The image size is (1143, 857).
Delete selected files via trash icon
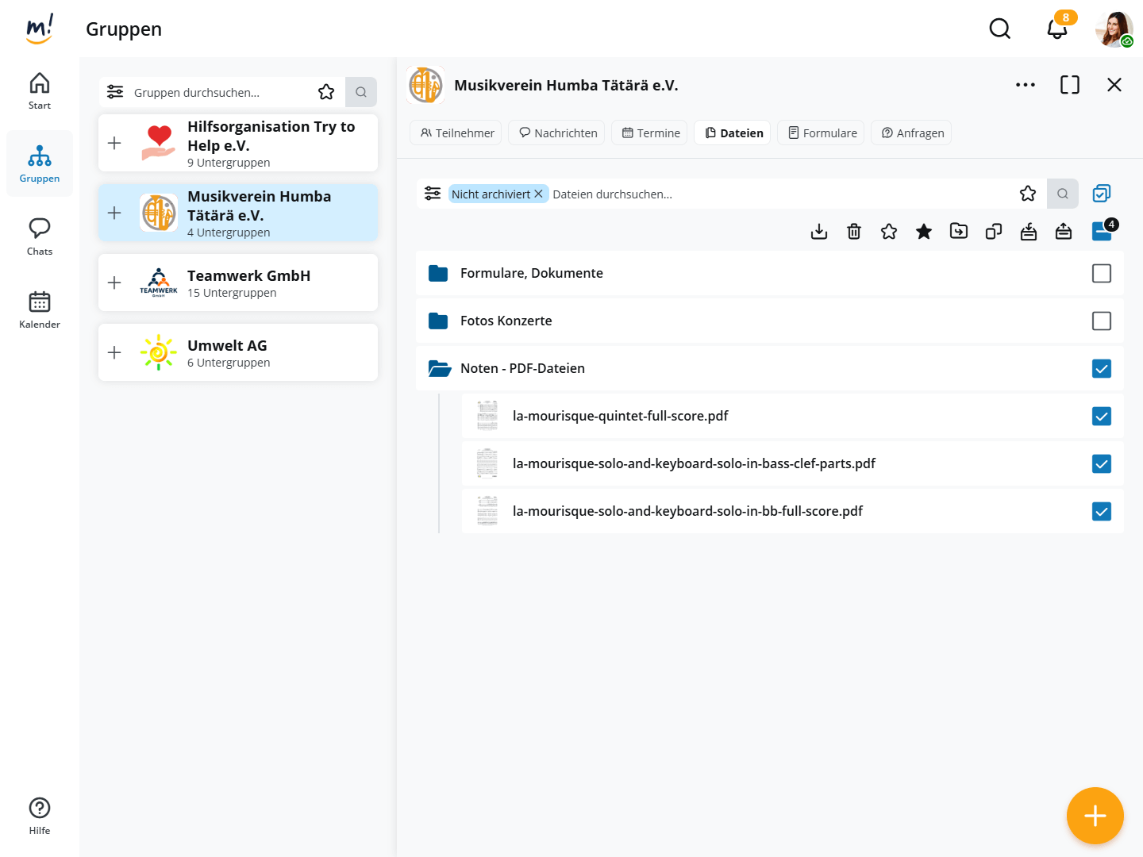[x=854, y=232]
